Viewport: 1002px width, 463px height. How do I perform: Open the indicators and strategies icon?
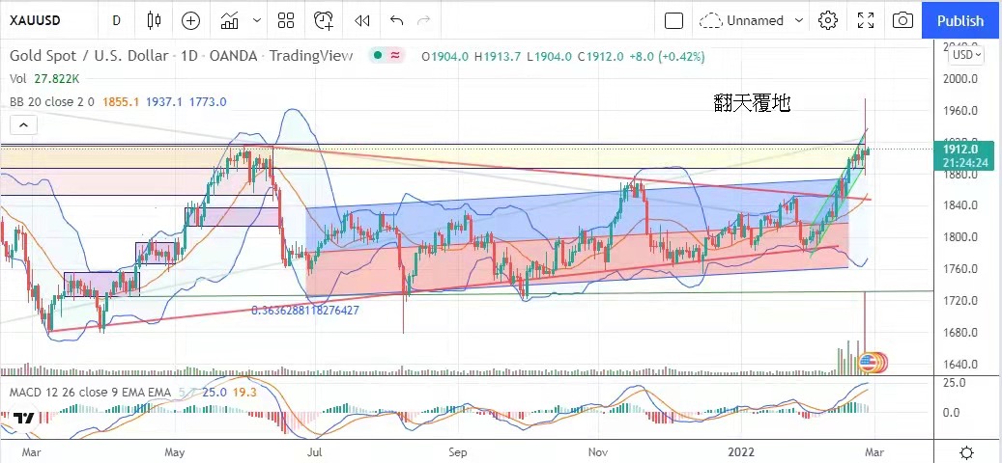tap(229, 20)
